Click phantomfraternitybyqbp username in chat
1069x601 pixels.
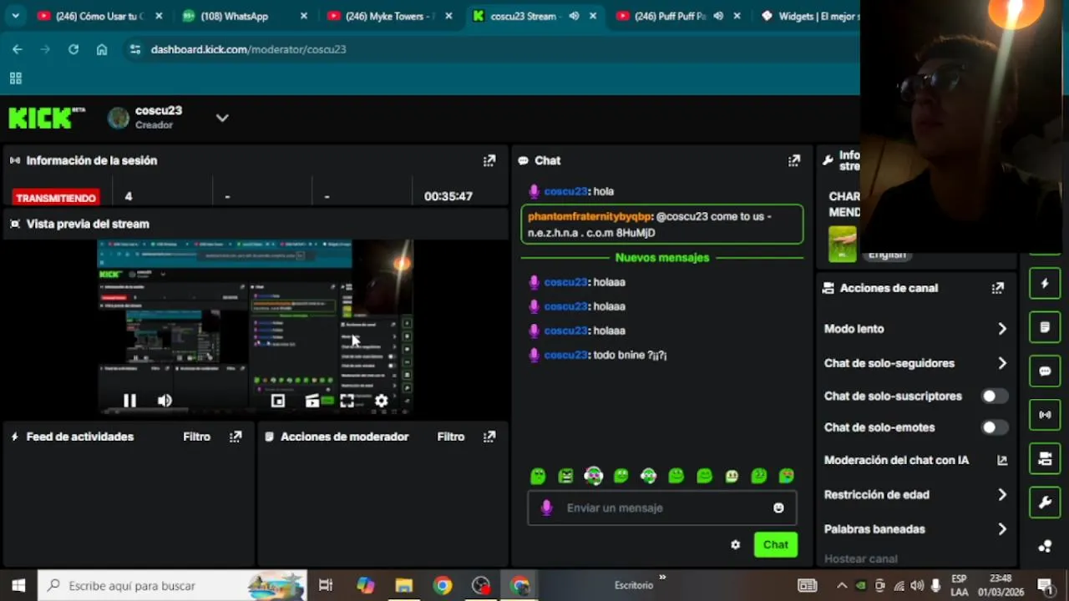point(590,216)
